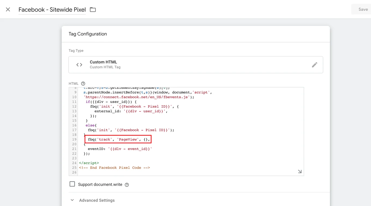Open help icon next to HTML label
The image size is (371, 206).
tap(83, 84)
